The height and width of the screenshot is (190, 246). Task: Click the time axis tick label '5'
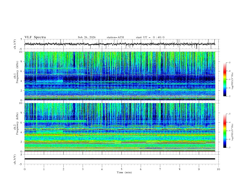[121, 169]
